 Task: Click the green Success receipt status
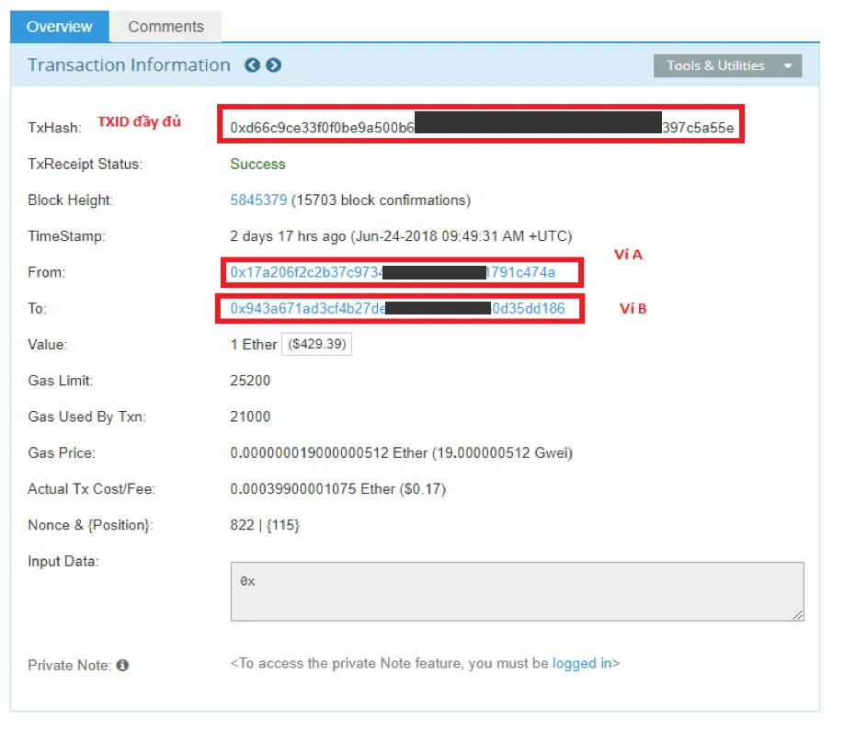click(x=257, y=164)
